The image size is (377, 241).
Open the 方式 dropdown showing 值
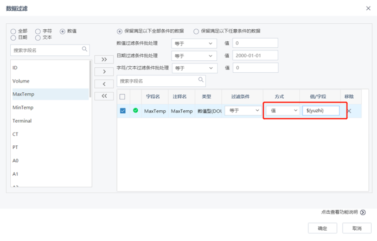coord(284,110)
